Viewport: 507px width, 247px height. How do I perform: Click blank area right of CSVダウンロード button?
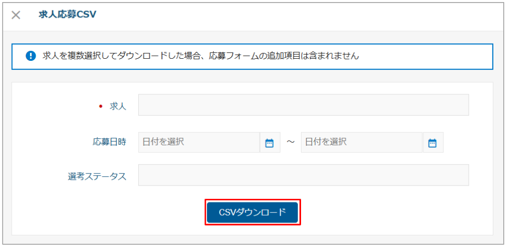394,212
